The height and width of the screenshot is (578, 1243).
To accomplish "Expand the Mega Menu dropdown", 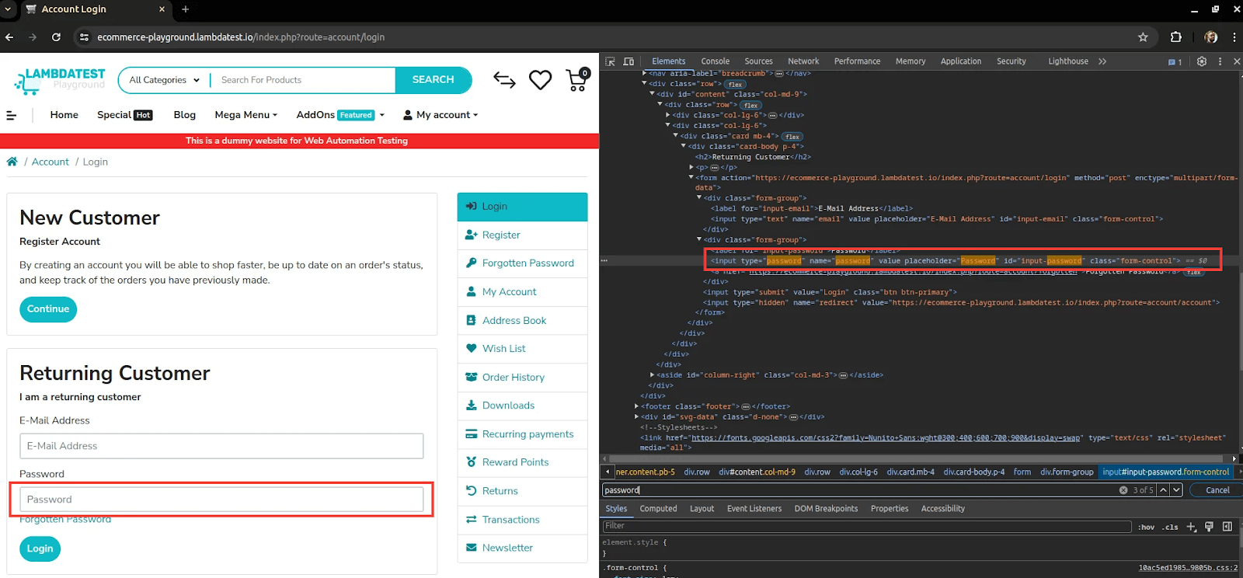I will [x=245, y=115].
